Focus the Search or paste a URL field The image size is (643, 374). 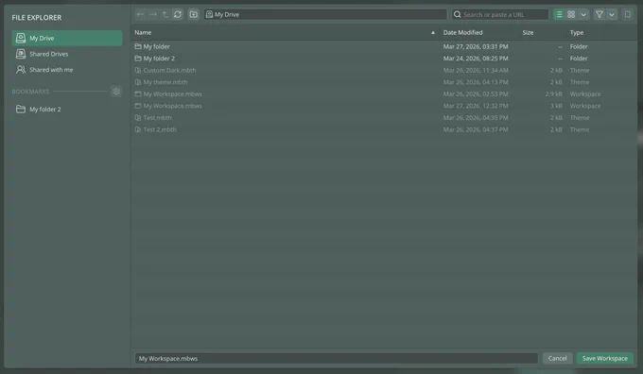[500, 15]
